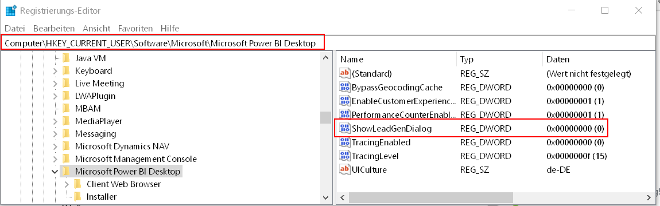Screen dimensions: 660x206
Task: Expand the Client Web Browser subkey
Action: (x=67, y=184)
